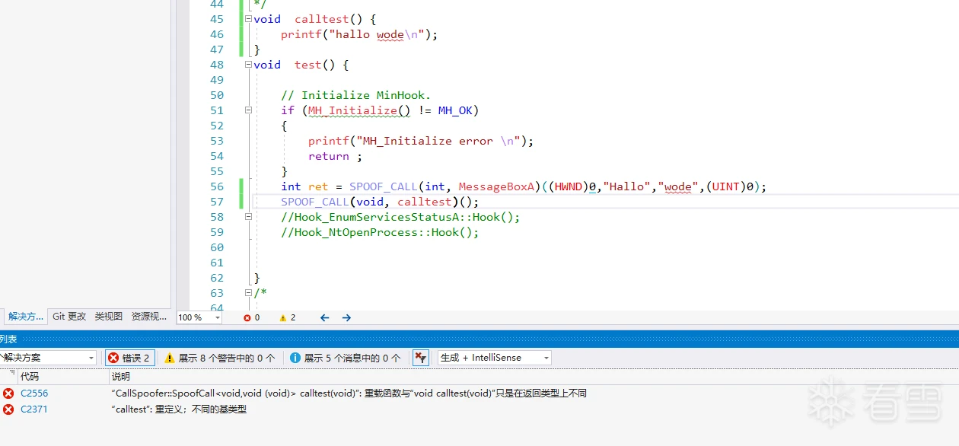Open error code C2556 link
959x446 pixels.
click(x=34, y=393)
